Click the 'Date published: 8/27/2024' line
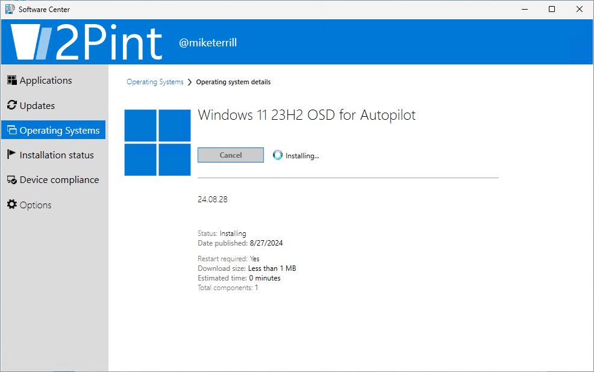 point(240,243)
